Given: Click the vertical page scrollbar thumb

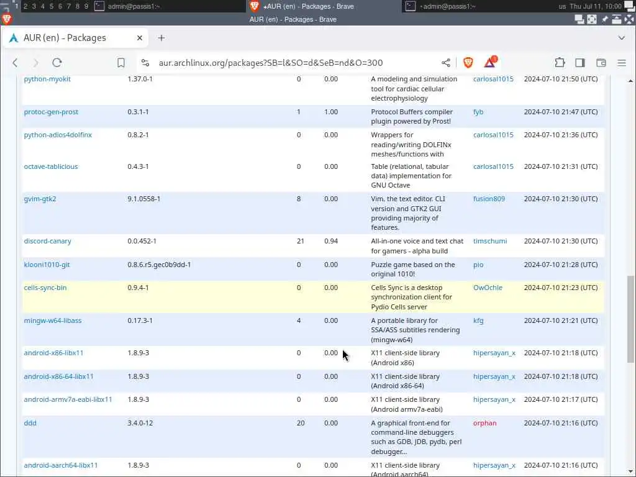Looking at the screenshot, I should pyautogui.click(x=630, y=319).
